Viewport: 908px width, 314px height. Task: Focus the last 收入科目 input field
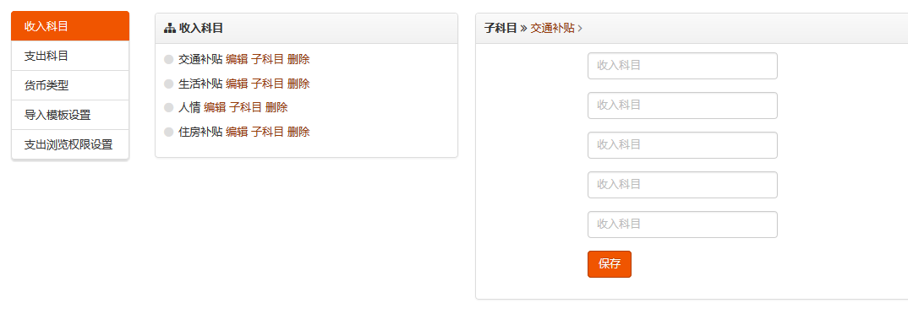pos(682,225)
